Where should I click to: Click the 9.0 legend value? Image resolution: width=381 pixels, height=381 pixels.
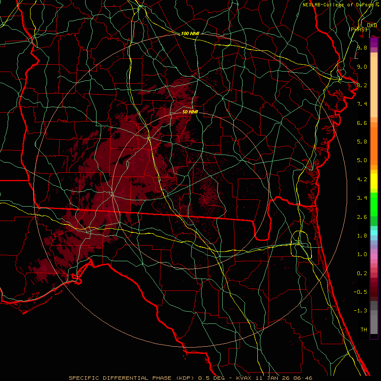[x=362, y=66]
